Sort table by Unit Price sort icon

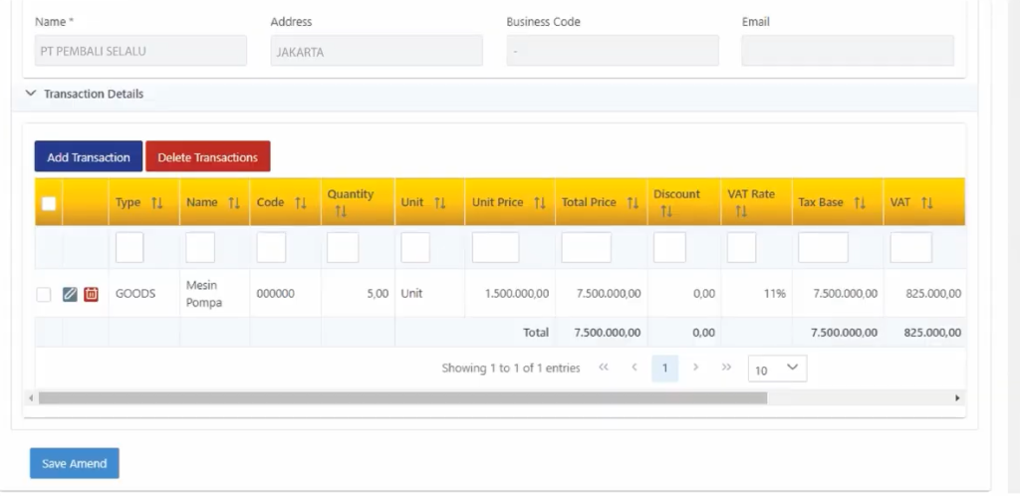(540, 203)
